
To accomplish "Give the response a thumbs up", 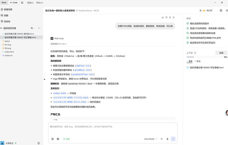I will (163, 17).
